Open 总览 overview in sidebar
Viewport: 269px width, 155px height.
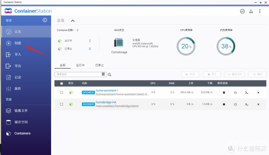click(26, 32)
